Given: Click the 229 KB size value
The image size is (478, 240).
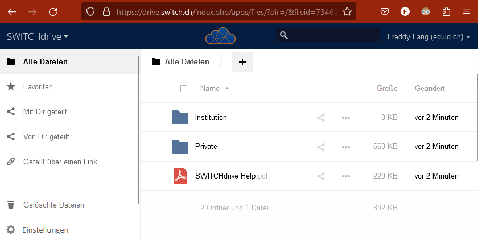Looking at the screenshot, I should coord(385,176).
